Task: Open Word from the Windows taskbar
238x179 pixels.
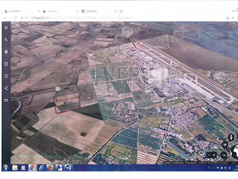Action: coord(68,168)
